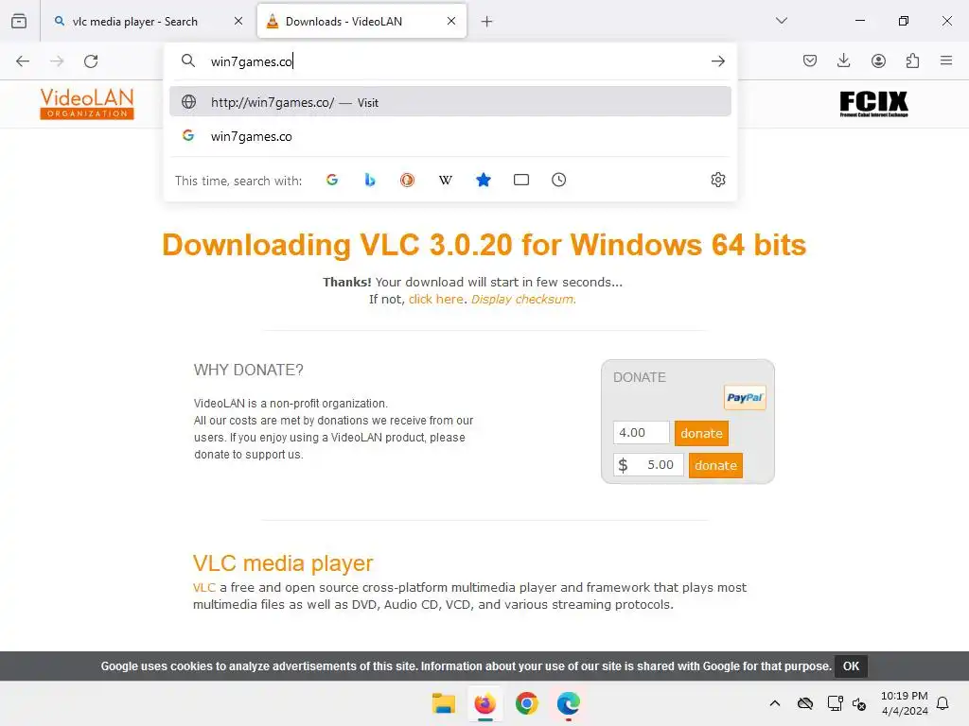The width and height of the screenshot is (969, 726).
Task: Click the 'Downloading VLC 3.0.20 for Windows 64 bits' heading
Action: tap(484, 245)
